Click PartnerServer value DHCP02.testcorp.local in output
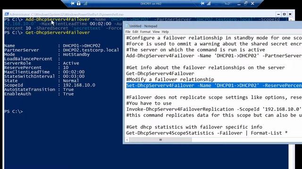 91,50
